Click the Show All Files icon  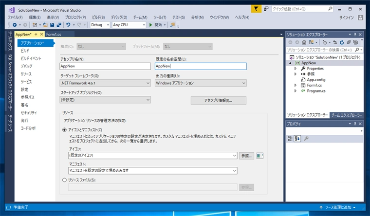(355, 42)
